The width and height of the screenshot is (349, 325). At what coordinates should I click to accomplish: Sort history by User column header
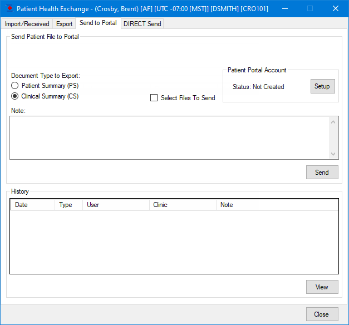(x=116, y=205)
